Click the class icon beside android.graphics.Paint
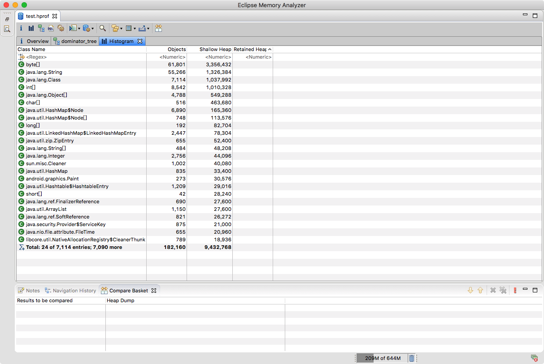The height and width of the screenshot is (364, 544). click(x=21, y=179)
